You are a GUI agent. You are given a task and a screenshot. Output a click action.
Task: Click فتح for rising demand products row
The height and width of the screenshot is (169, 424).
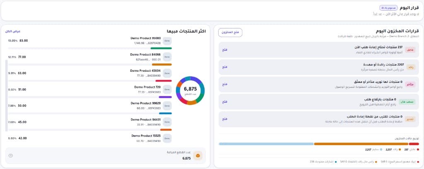coord(225,101)
